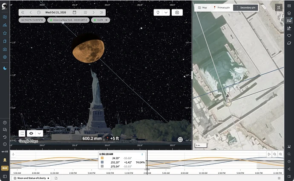Click the coordinates 40.7013°N 73.9976°W chip

(32, 20)
